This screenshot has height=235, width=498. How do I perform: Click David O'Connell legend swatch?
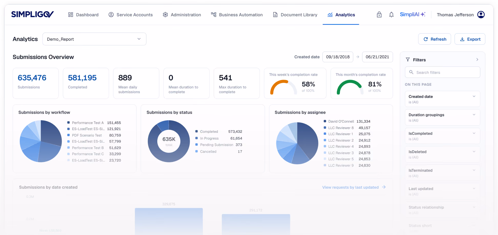[x=325, y=121]
